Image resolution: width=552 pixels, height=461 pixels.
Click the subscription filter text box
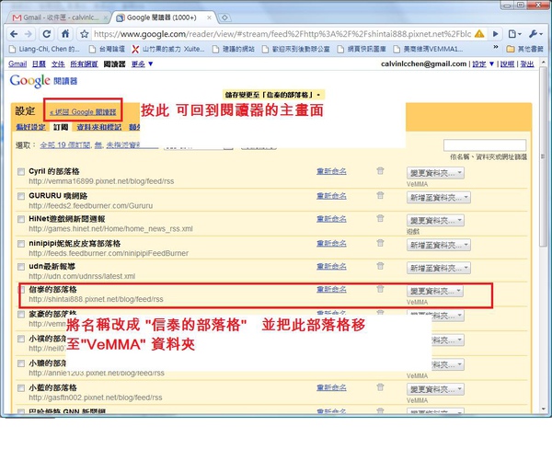(485, 145)
